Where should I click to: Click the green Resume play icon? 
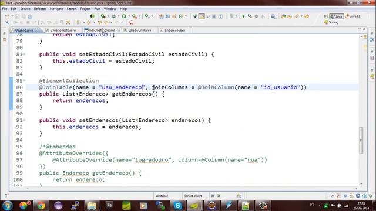(x=243, y=16)
